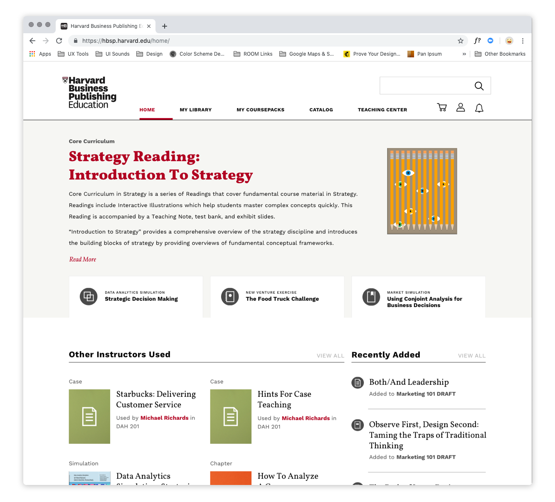Open the Google Maps & S... bookmark folder
Viewport: 555px width, 502px height.
tap(307, 54)
